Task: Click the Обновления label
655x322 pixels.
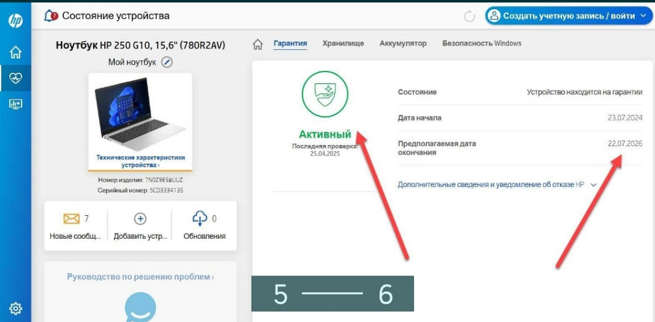Action: coord(204,236)
